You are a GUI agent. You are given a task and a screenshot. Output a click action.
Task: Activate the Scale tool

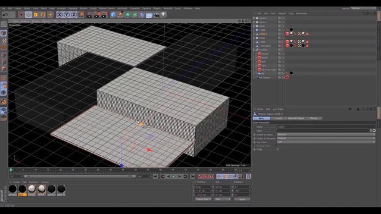36,15
